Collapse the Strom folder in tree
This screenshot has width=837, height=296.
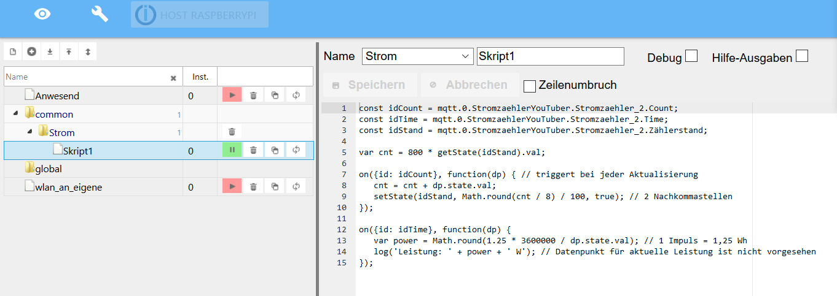pyautogui.click(x=29, y=132)
